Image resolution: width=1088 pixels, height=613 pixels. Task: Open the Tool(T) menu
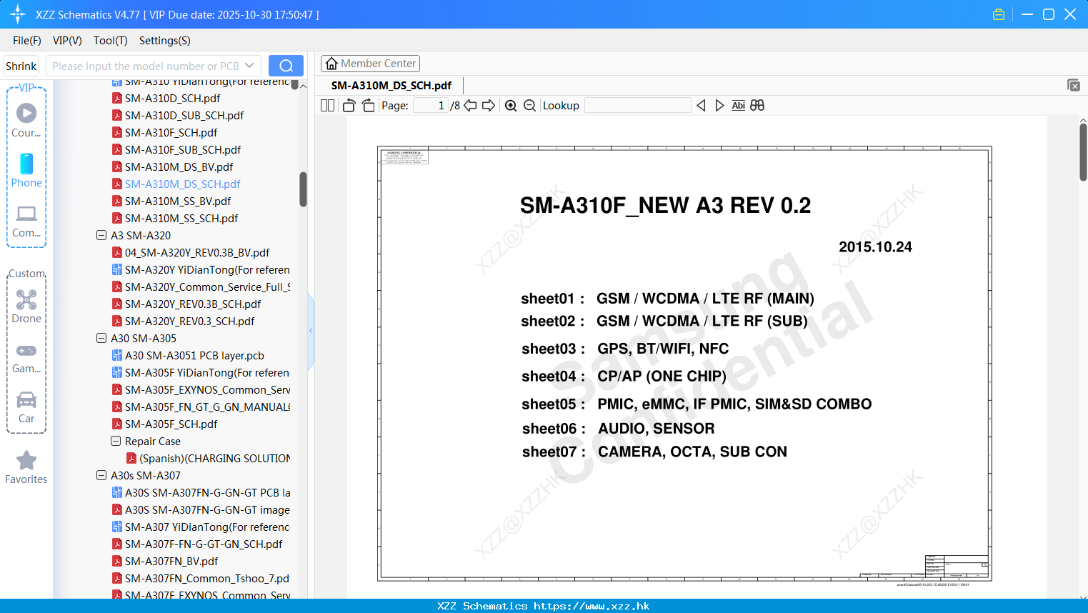click(111, 41)
